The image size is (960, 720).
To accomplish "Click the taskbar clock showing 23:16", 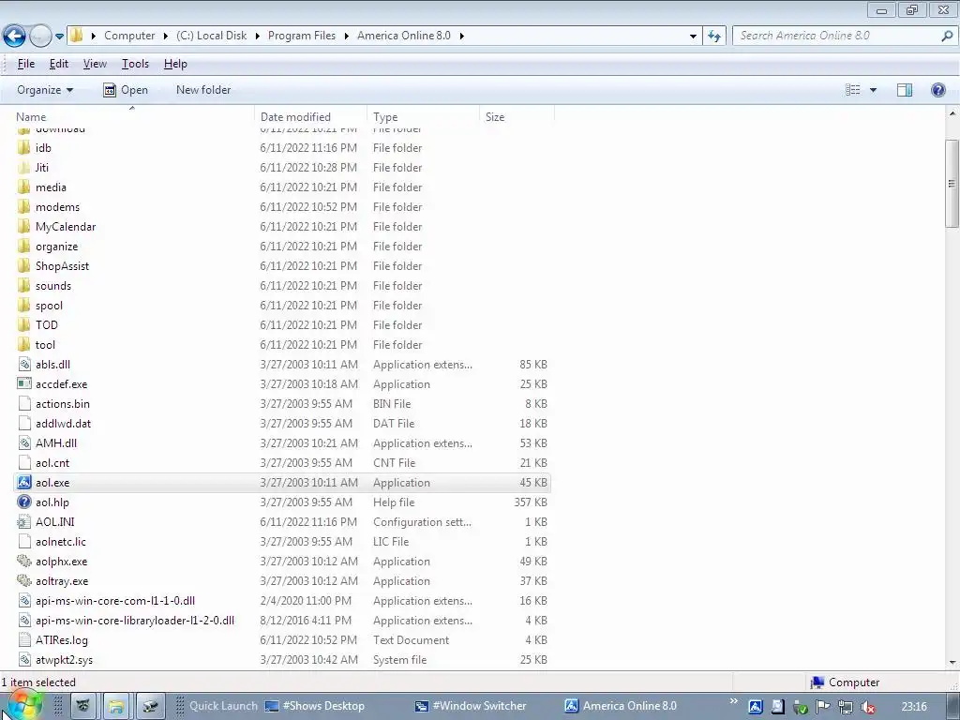I will click(914, 707).
